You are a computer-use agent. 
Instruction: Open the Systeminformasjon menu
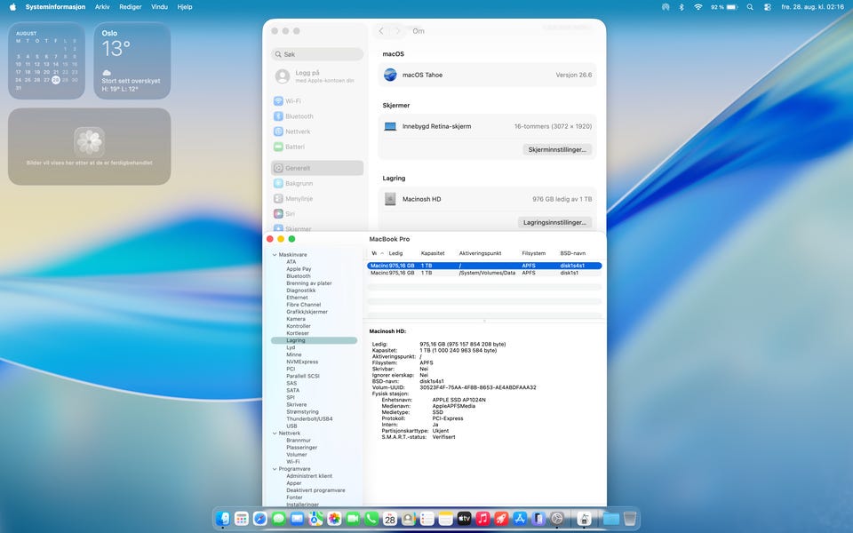pyautogui.click(x=55, y=7)
